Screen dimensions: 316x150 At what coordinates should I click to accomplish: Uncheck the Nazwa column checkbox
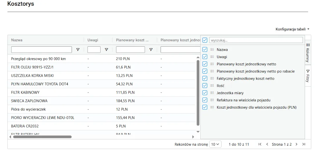pos(205,50)
